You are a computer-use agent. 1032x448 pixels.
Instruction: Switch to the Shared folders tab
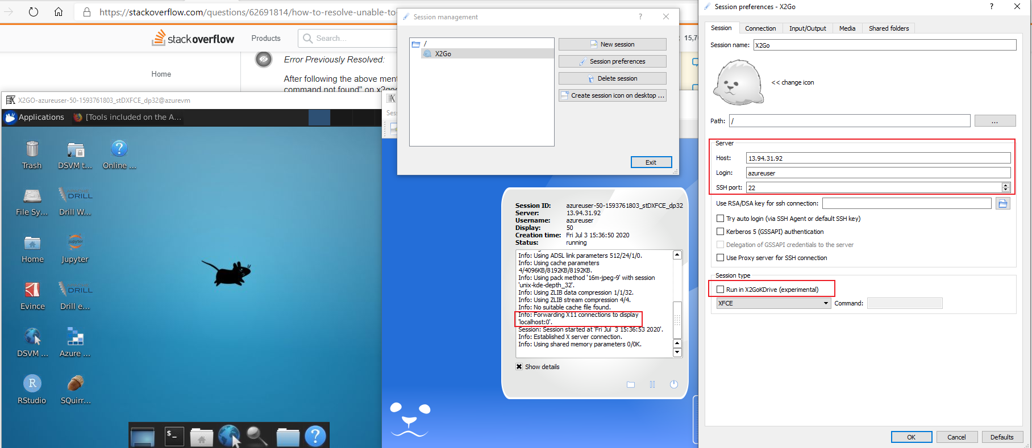[x=889, y=28]
